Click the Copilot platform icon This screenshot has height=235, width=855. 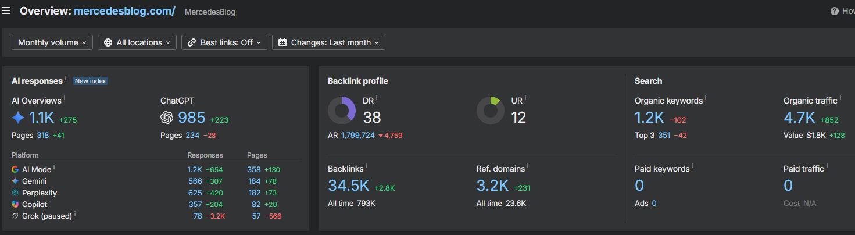(15, 204)
